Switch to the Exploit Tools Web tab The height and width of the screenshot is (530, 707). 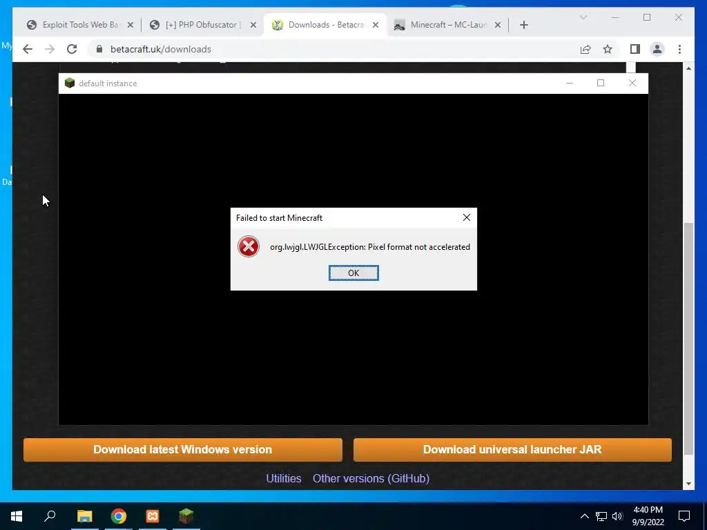pos(81,25)
